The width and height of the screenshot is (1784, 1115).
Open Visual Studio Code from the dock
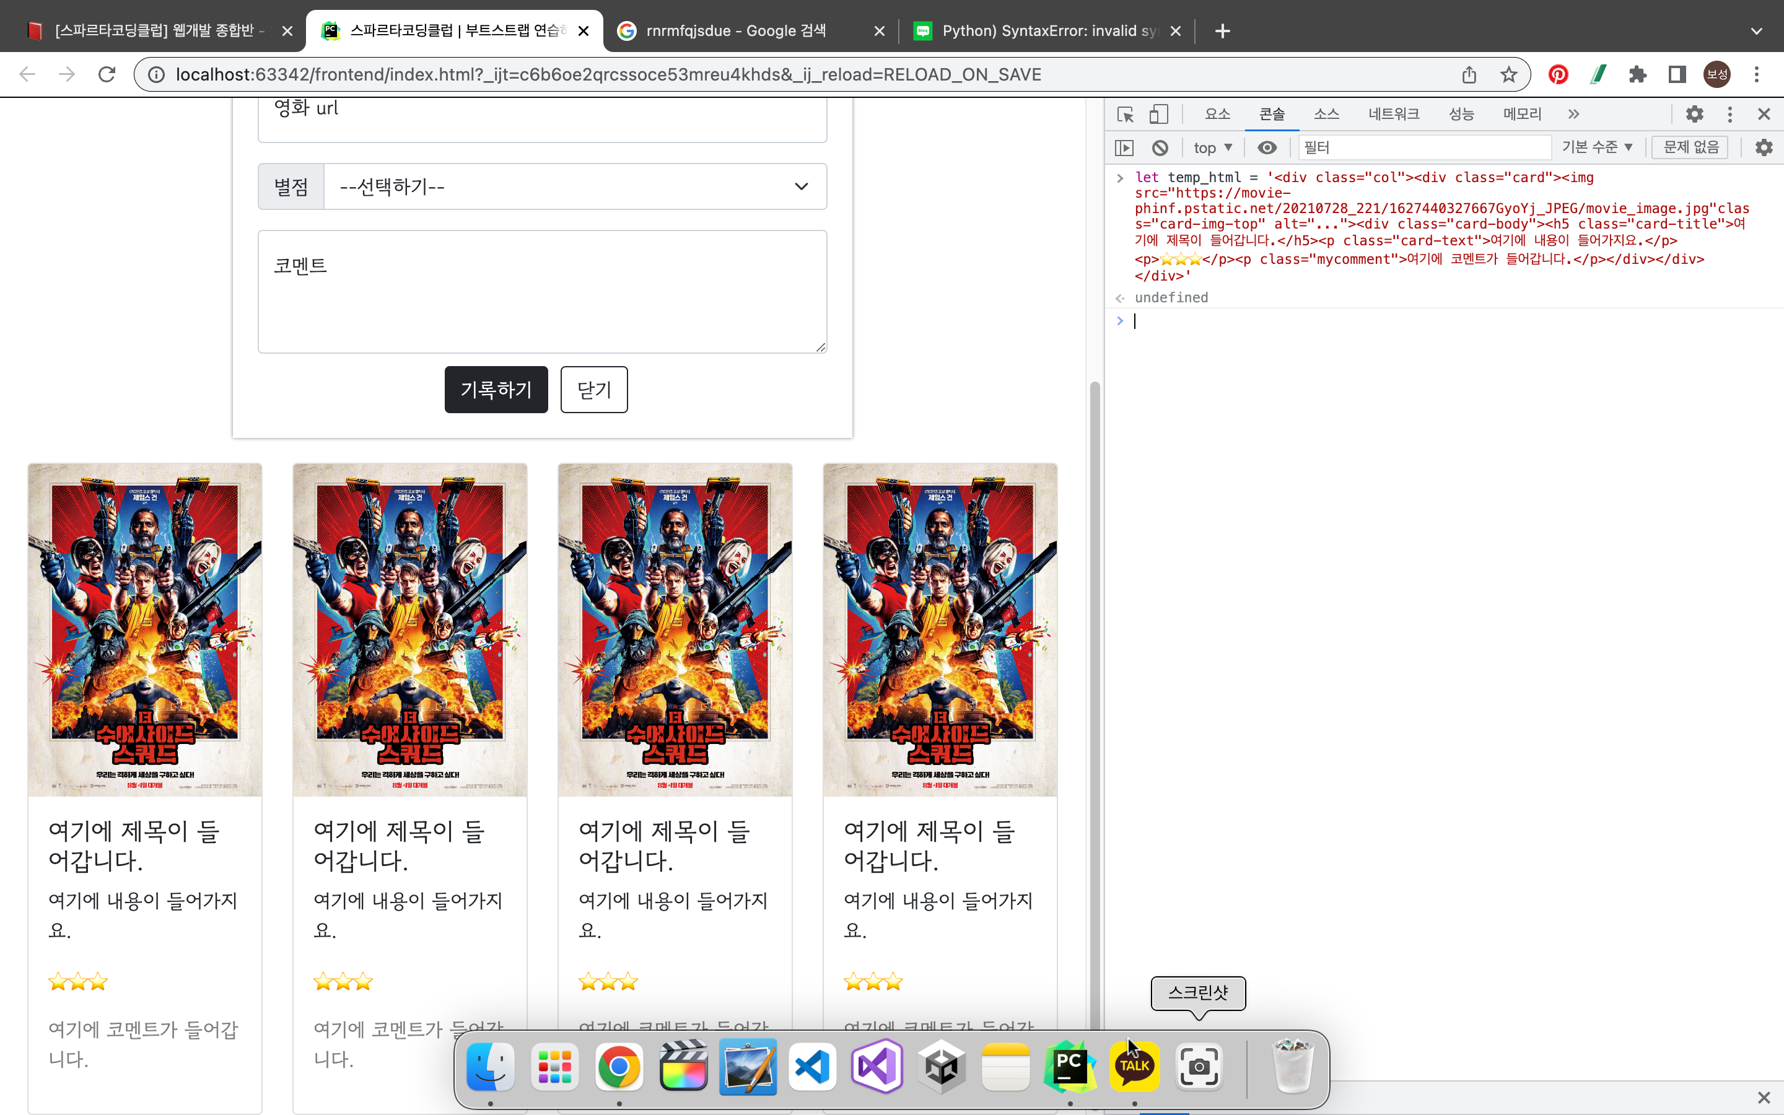tap(812, 1066)
